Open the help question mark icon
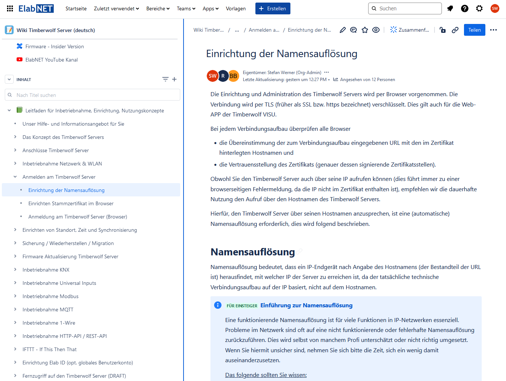Screen dimensions: 506x381 pos(465,8)
